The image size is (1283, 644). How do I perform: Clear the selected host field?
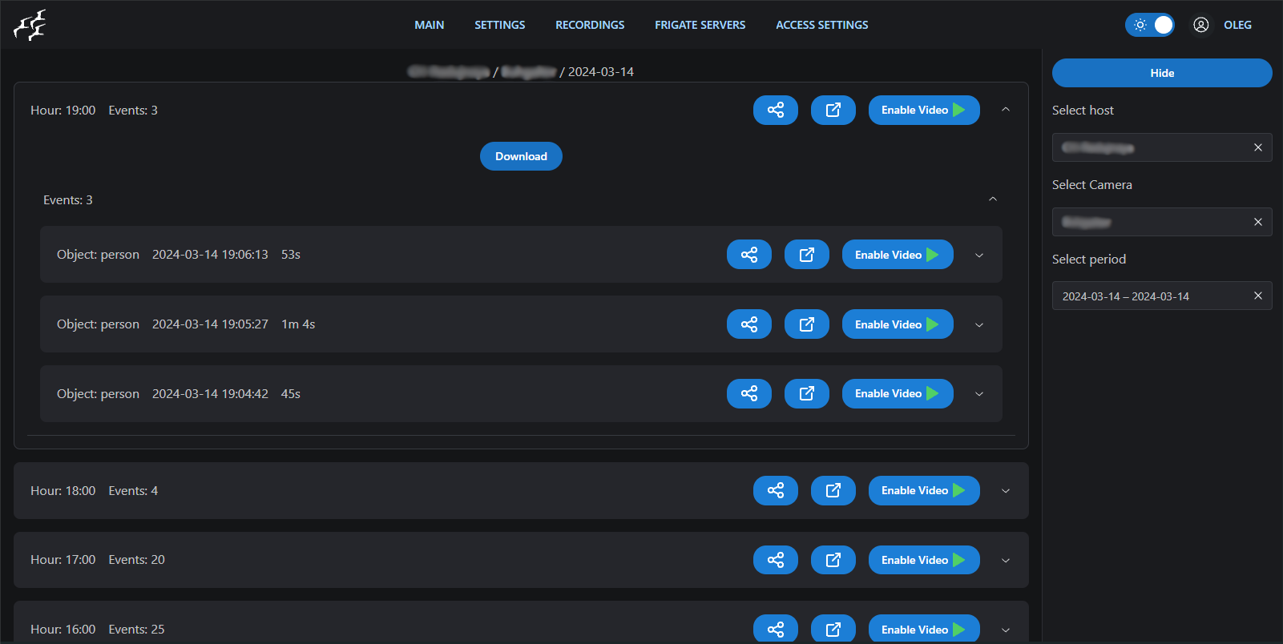(x=1257, y=147)
